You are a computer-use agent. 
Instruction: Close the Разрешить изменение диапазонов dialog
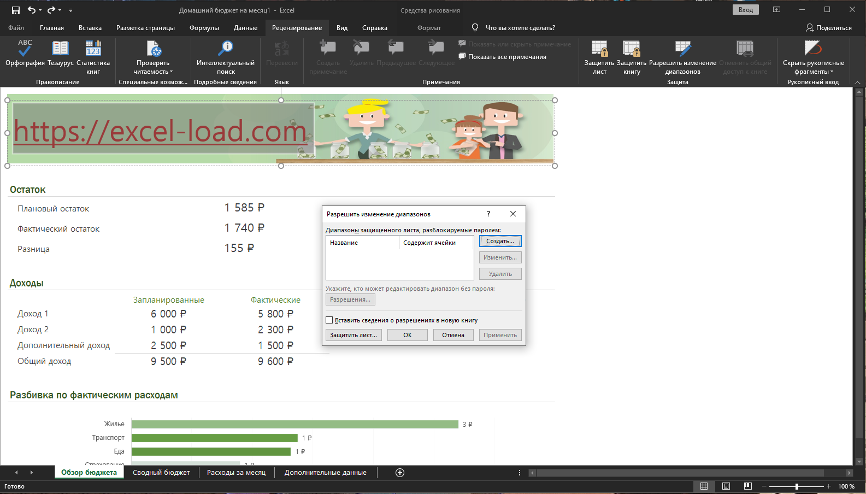click(513, 214)
